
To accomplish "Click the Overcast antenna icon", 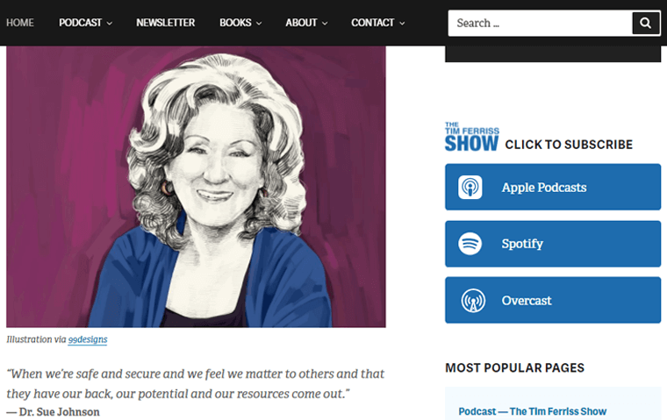I will coord(473,301).
